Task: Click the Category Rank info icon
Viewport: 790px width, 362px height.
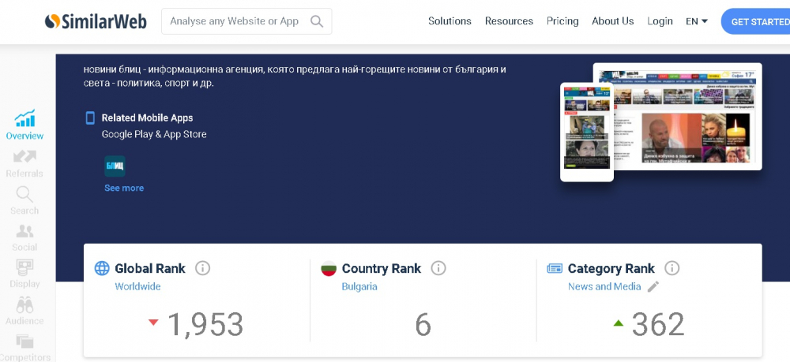Action: coord(671,268)
